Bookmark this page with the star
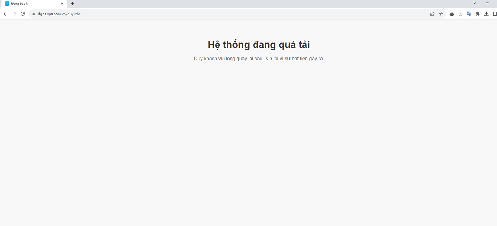 pyautogui.click(x=441, y=14)
